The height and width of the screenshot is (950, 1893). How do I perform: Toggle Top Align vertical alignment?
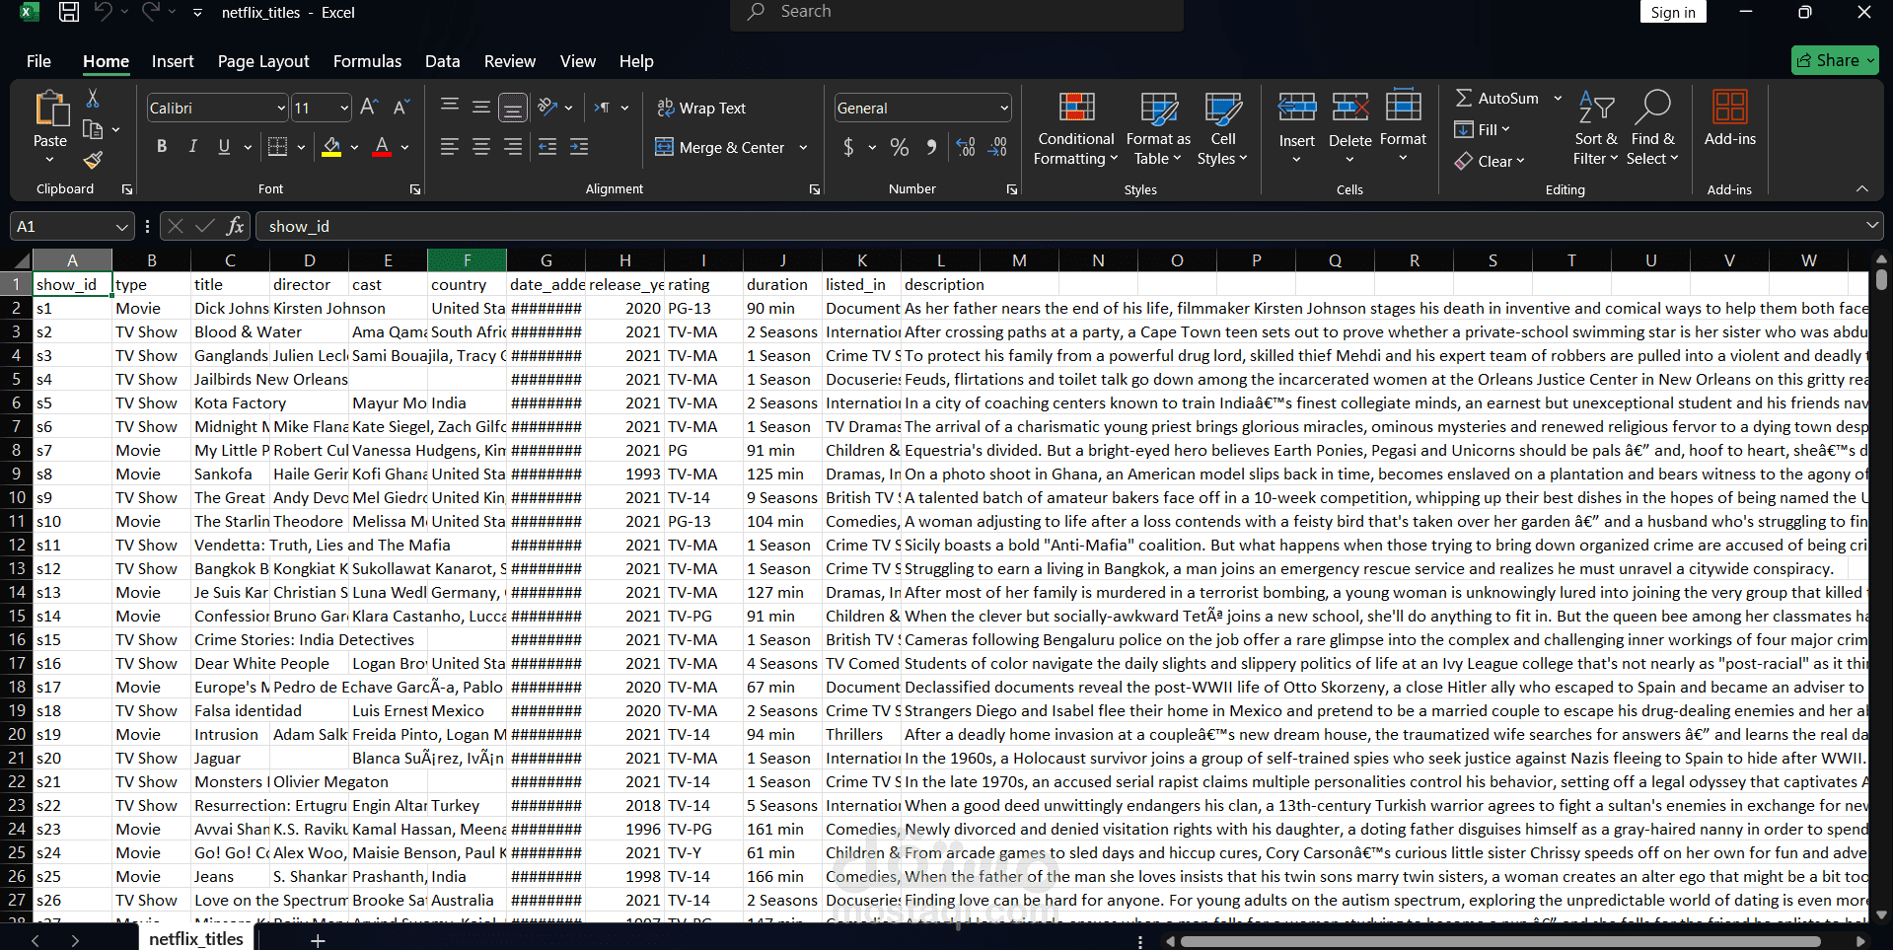point(450,108)
